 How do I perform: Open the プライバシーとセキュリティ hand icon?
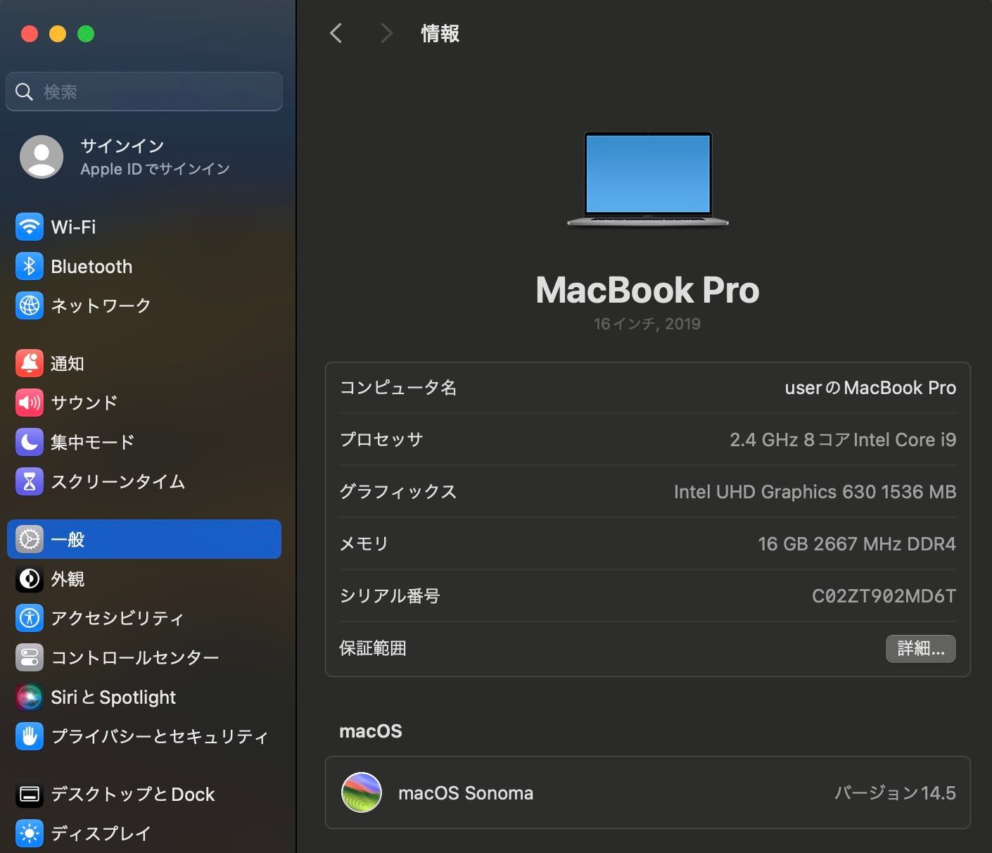point(30,736)
